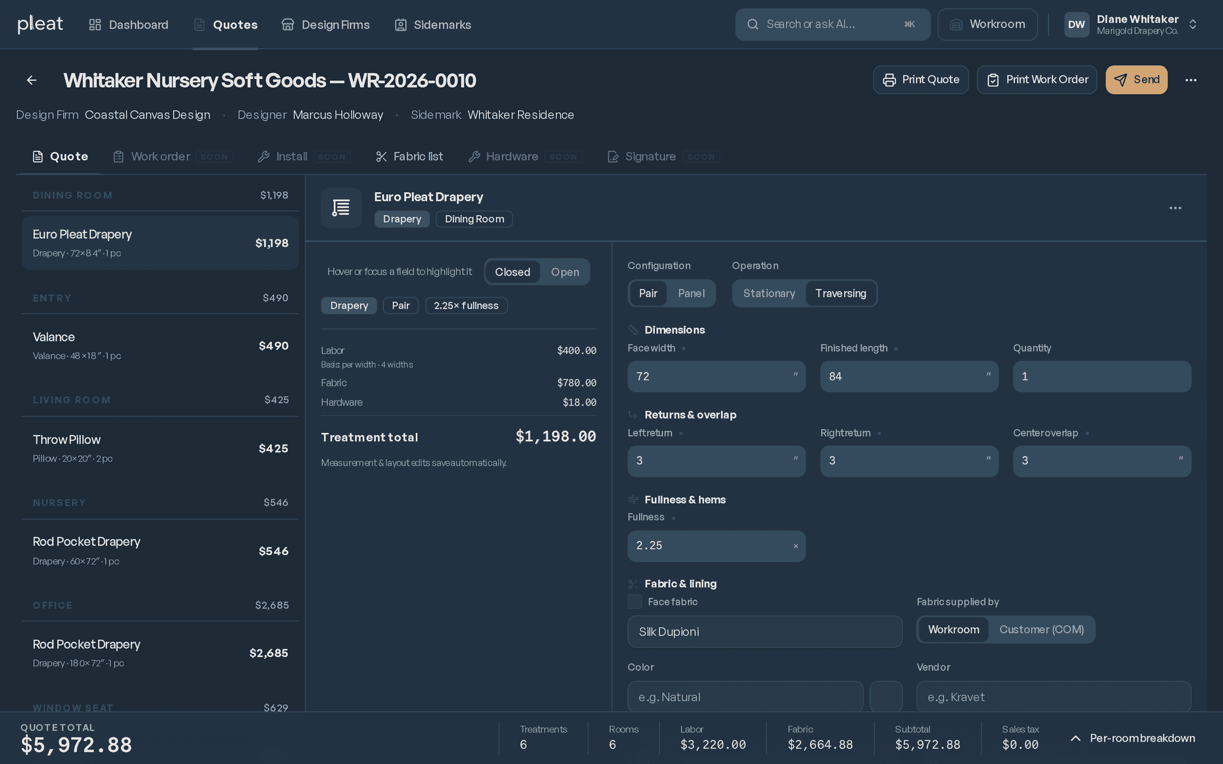Open the Fabric list tab

point(410,157)
